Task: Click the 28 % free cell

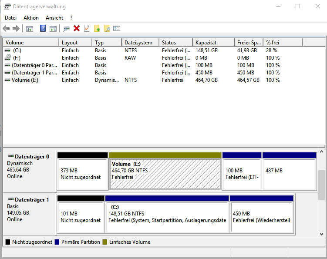Action: click(271, 50)
